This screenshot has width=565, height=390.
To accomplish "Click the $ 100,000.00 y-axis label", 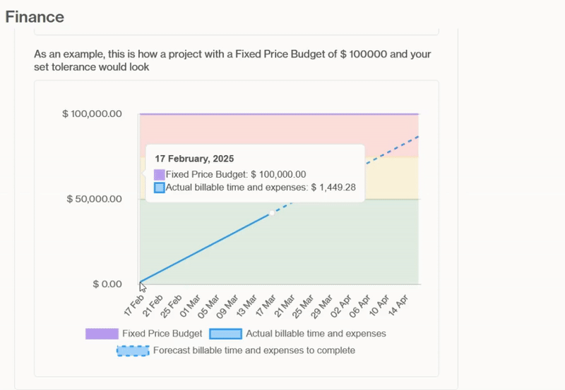I will tap(93, 114).
